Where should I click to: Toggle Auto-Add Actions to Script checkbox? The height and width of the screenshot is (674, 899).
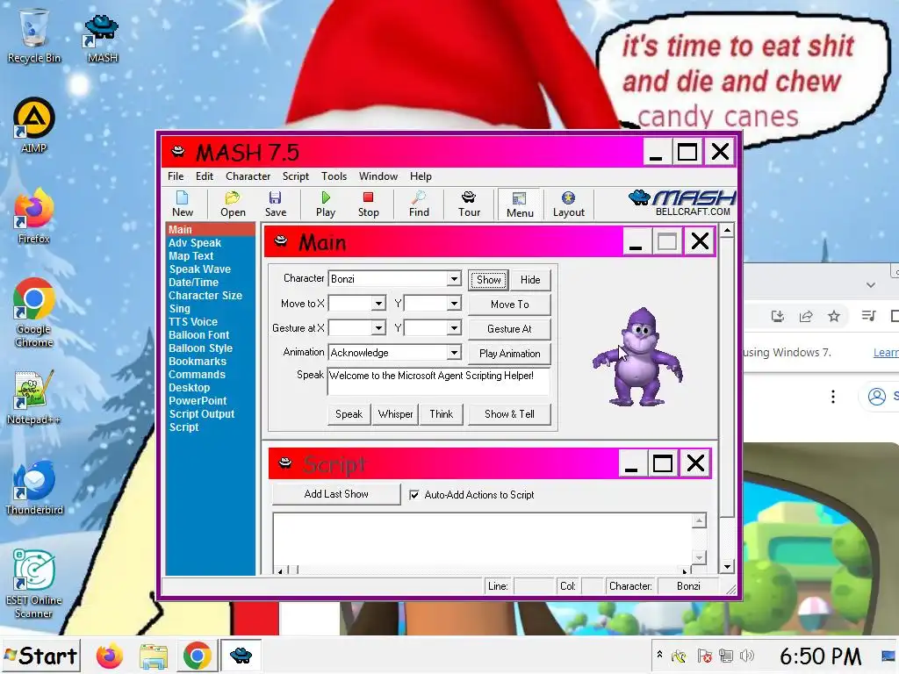(414, 495)
